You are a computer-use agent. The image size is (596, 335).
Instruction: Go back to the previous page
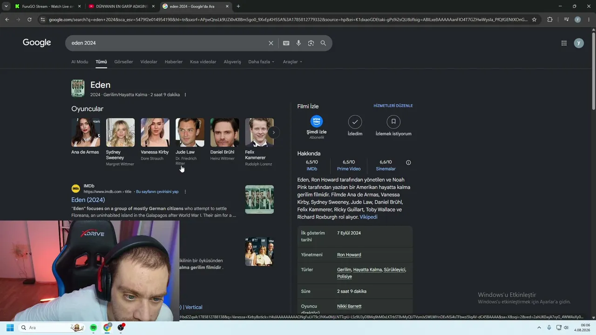click(7, 20)
